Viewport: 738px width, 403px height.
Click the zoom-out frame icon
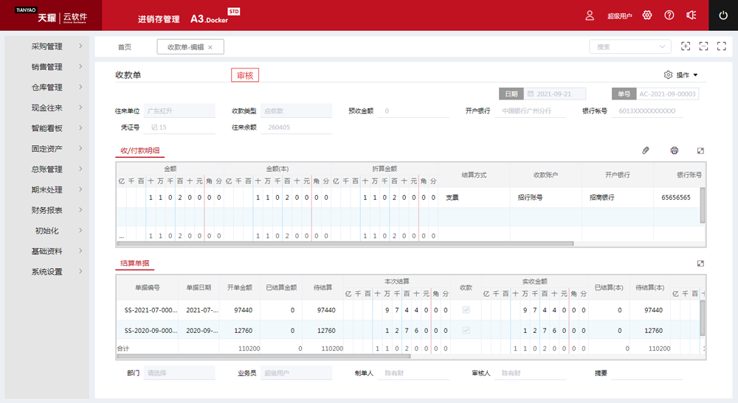point(703,46)
